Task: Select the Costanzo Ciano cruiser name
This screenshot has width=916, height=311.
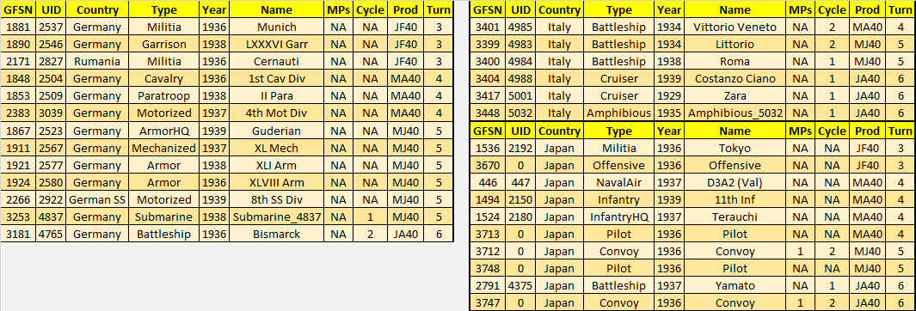Action: click(735, 79)
